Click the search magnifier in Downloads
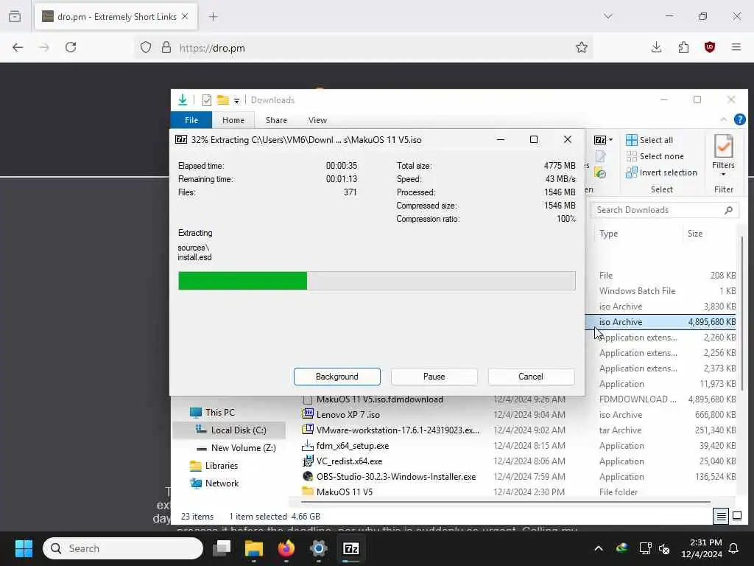 pyautogui.click(x=728, y=210)
